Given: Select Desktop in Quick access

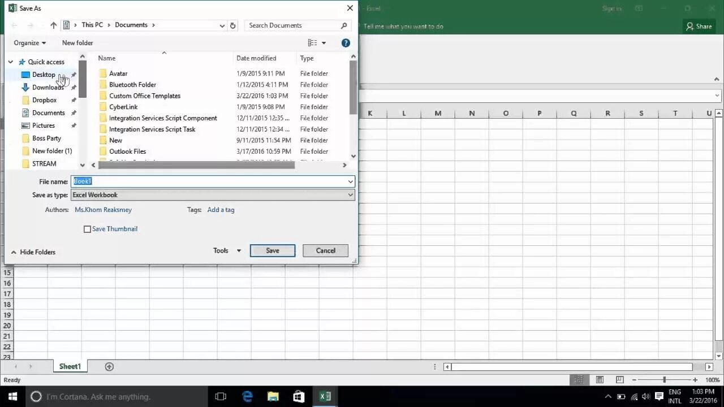Looking at the screenshot, I should [x=44, y=75].
